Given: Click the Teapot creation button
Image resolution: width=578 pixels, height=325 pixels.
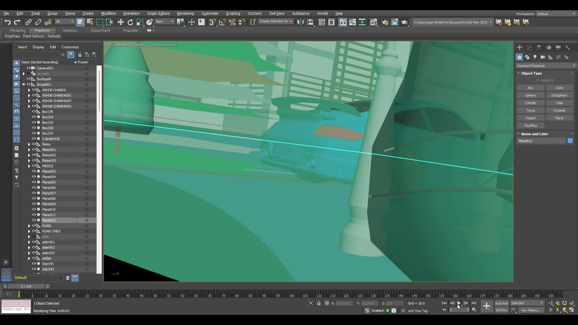Looking at the screenshot, I should tap(530, 118).
